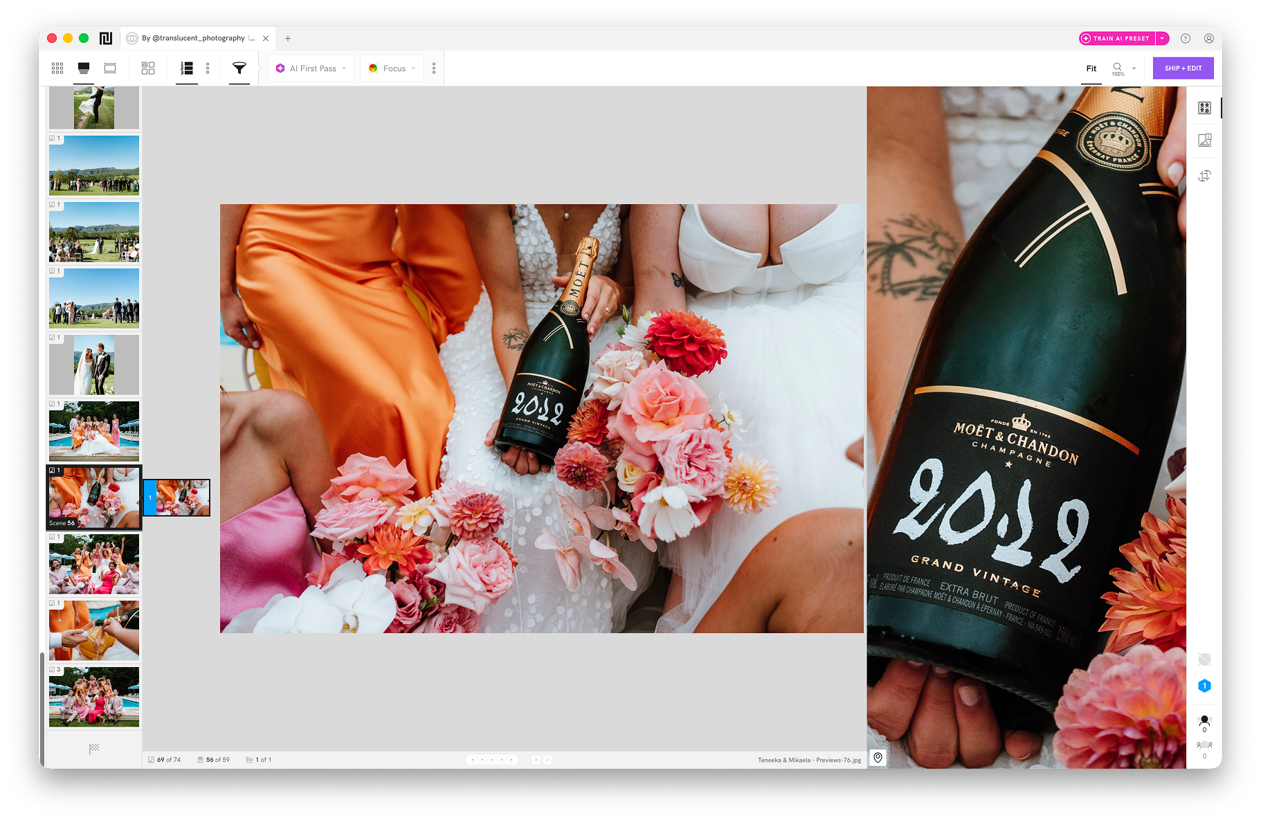Screen dimensions: 1261x820
Task: Click the checkered flag icon below filmstrip
Action: 94,748
